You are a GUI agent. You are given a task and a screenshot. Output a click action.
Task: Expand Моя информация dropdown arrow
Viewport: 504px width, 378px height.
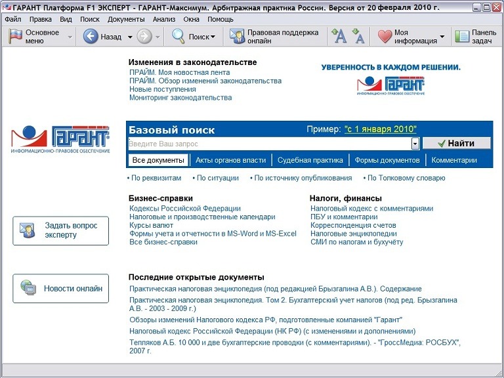click(x=442, y=37)
